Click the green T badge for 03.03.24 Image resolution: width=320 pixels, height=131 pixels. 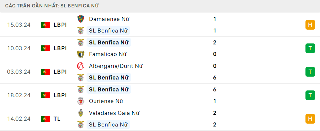(310, 72)
